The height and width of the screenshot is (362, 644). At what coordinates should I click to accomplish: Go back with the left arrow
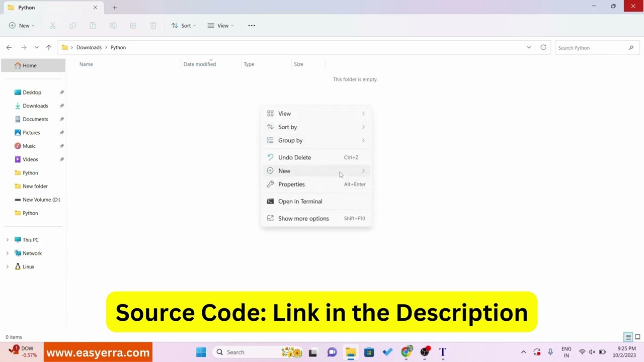9,47
